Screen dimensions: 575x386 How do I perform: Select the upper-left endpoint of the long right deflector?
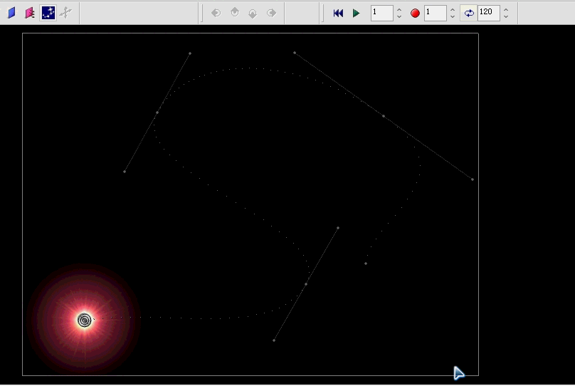(x=295, y=53)
